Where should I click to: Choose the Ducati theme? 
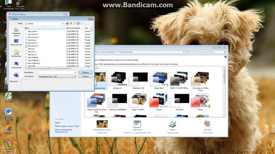click(159, 102)
